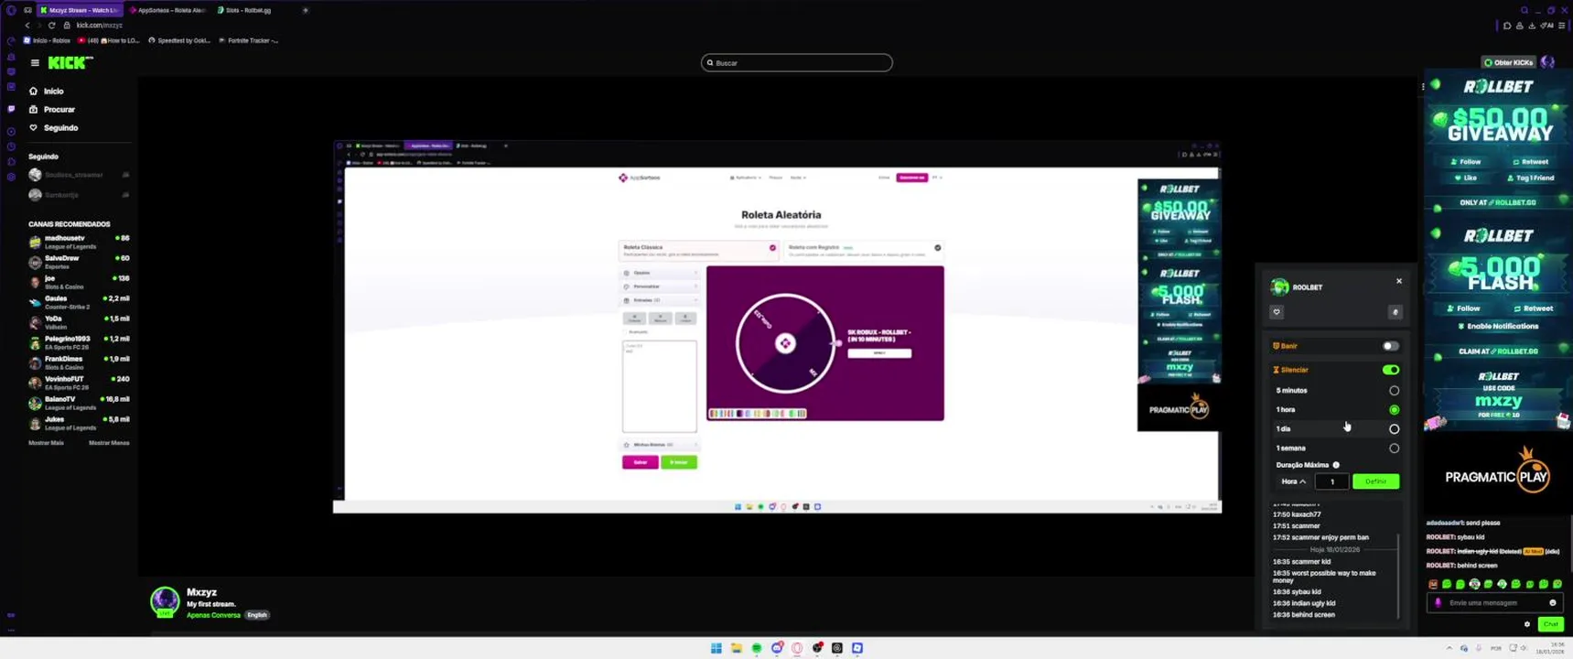The image size is (1573, 659).
Task: Toggle the Banir switch
Action: [1390, 346]
